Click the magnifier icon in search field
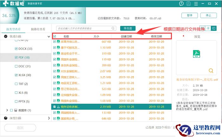Image resolution: width=222 pixels, height=137 pixels. coord(113,28)
